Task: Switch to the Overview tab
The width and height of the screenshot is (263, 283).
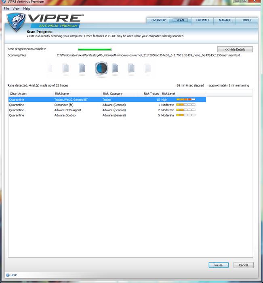Action: (x=158, y=20)
